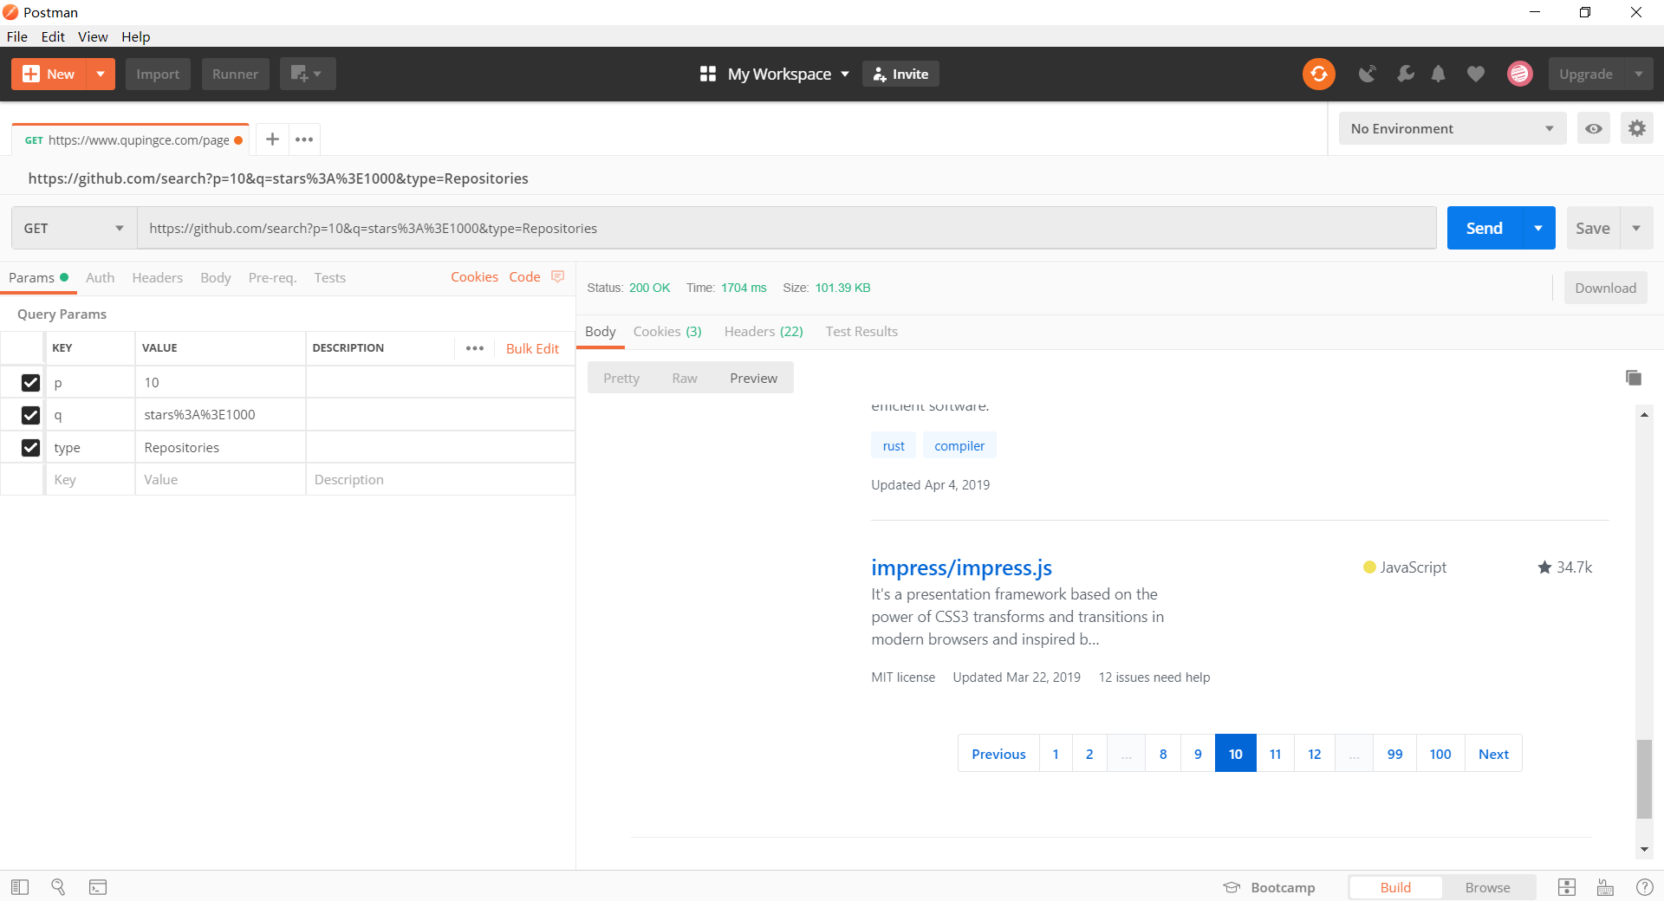The width and height of the screenshot is (1664, 901).
Task: Click the Next pagination link
Action: tap(1493, 754)
